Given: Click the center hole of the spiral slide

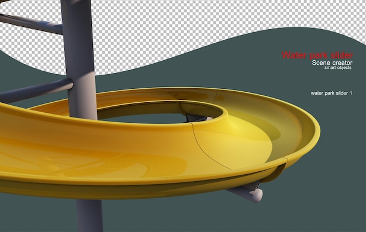Looking at the screenshot, I should pos(150,118).
